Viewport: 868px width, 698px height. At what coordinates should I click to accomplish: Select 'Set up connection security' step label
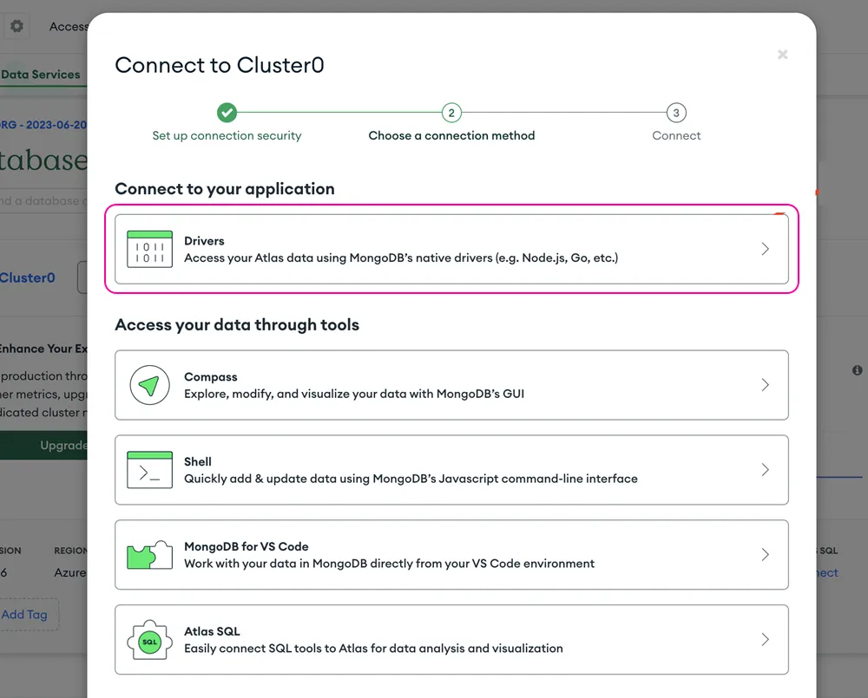click(227, 135)
